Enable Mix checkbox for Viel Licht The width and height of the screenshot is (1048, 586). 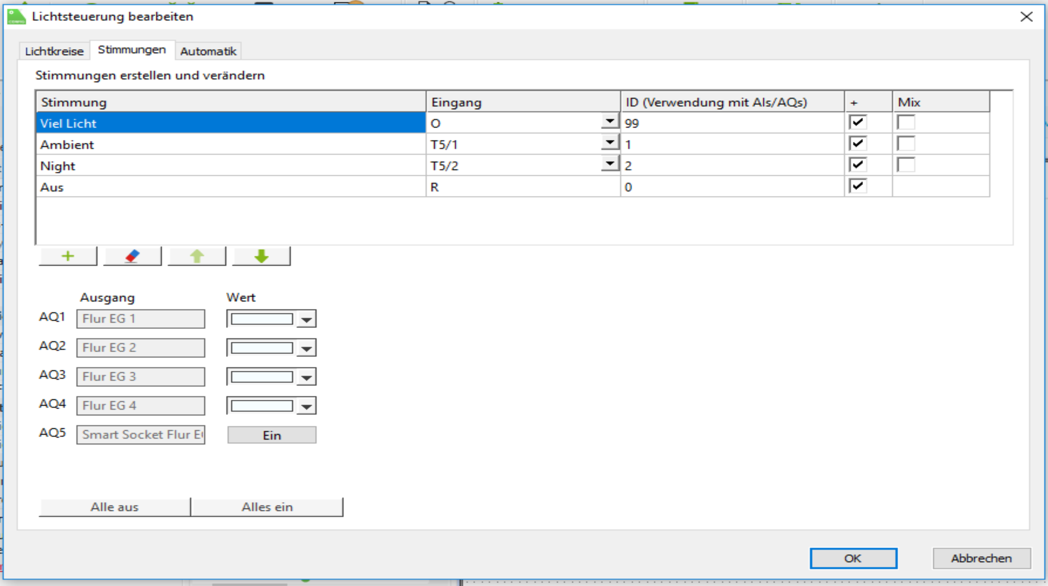point(906,123)
